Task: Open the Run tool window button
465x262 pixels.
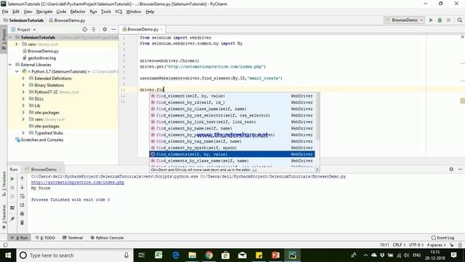Action: click(x=20, y=238)
